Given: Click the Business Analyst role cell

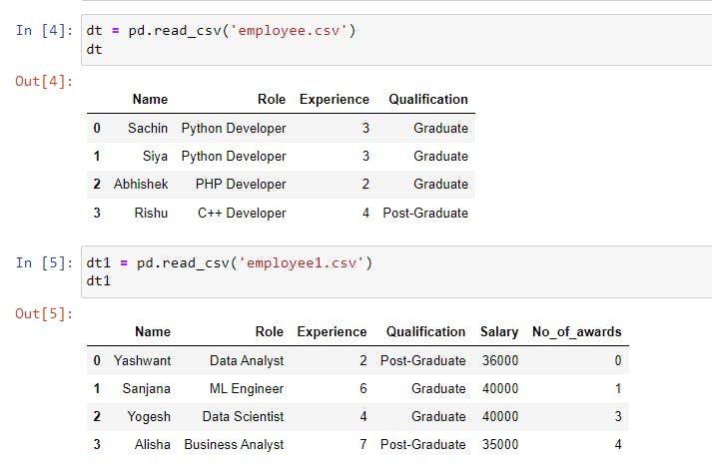Looking at the screenshot, I should [234, 444].
